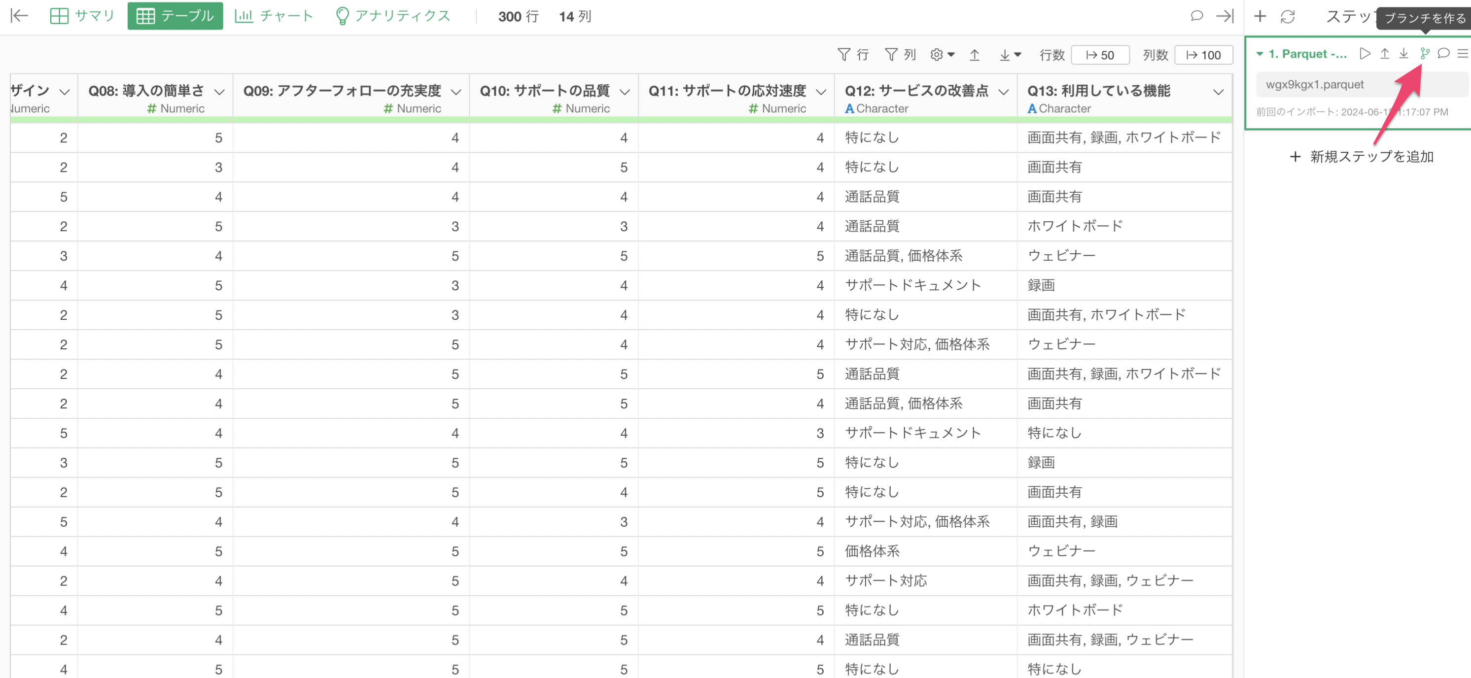Open Q10: サポートの品質 column dropdown
The height and width of the screenshot is (678, 1471).
[x=625, y=92]
